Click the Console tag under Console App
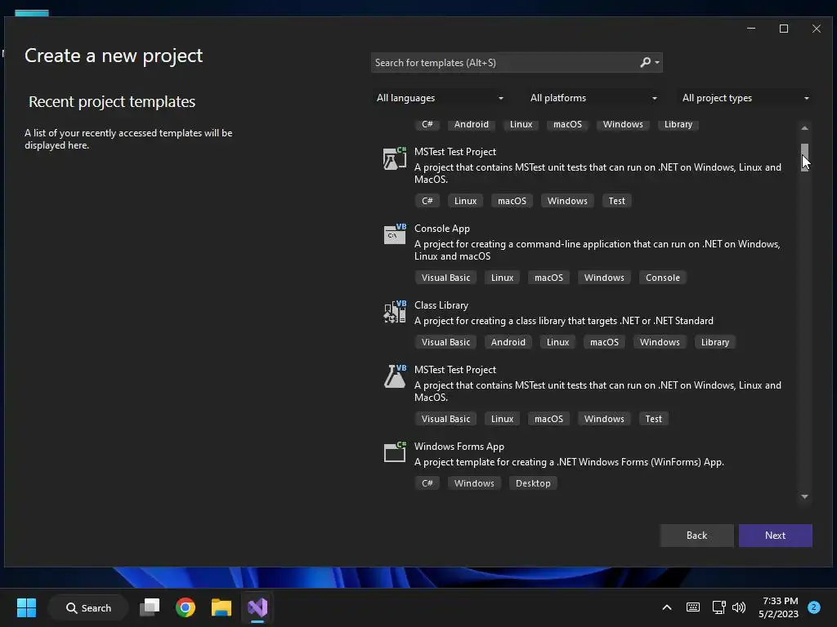The width and height of the screenshot is (837, 627). click(x=662, y=278)
